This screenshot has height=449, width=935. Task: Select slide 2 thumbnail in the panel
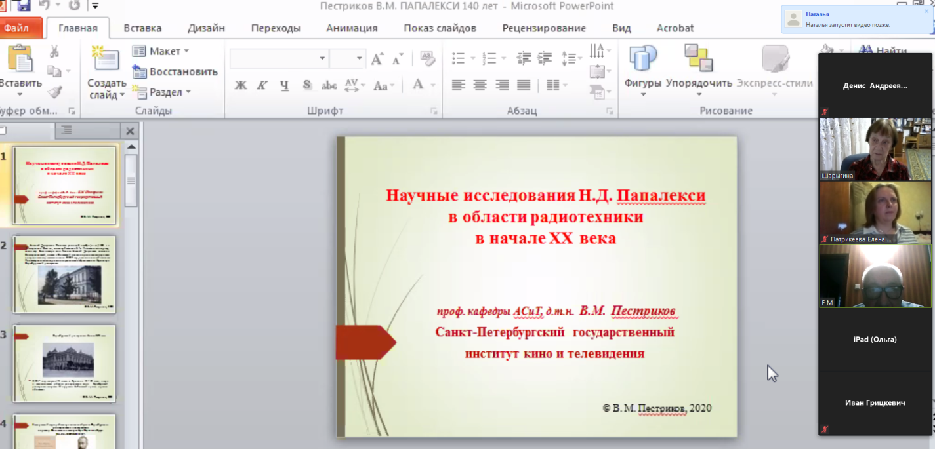tap(64, 274)
